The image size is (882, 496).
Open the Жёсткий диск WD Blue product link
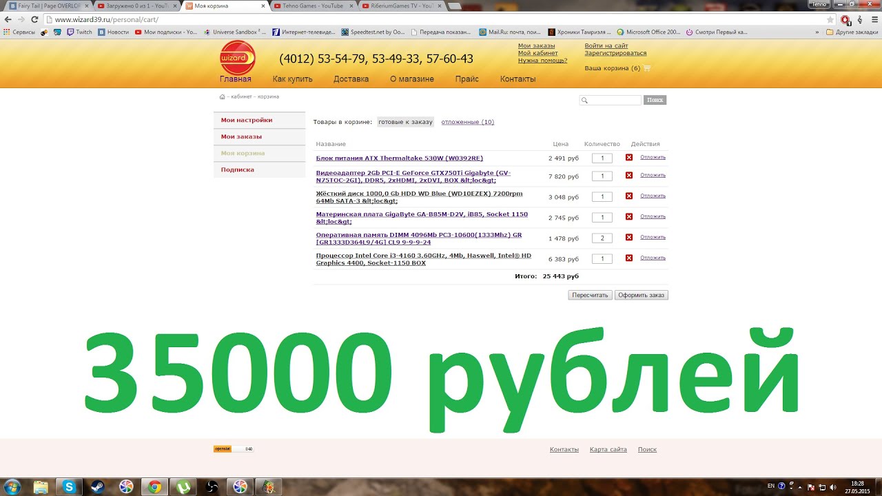[419, 197]
